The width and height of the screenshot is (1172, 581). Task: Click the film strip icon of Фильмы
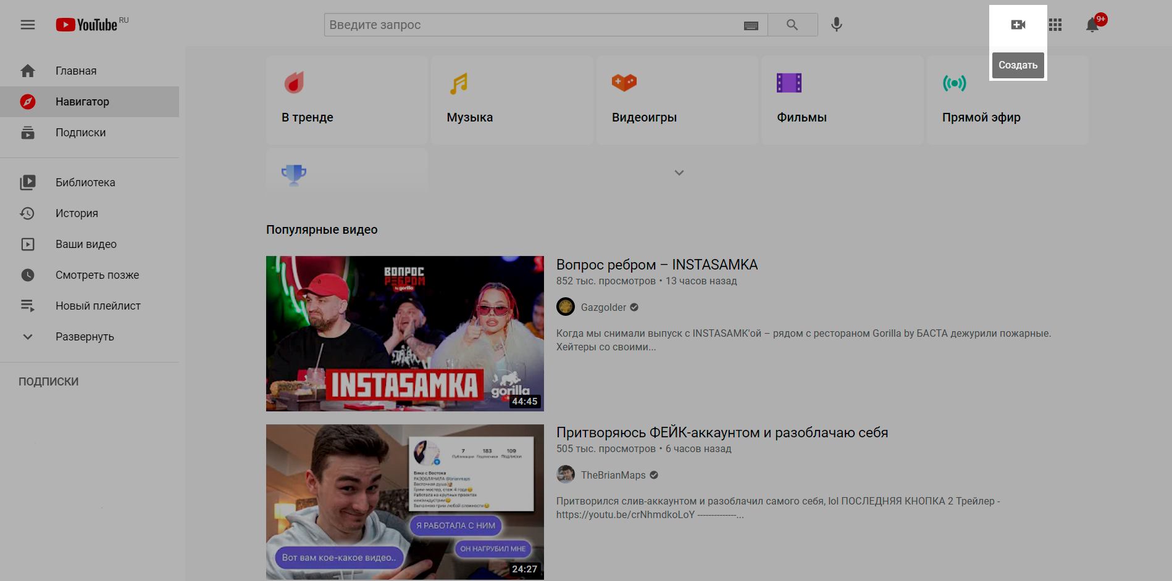(x=789, y=83)
